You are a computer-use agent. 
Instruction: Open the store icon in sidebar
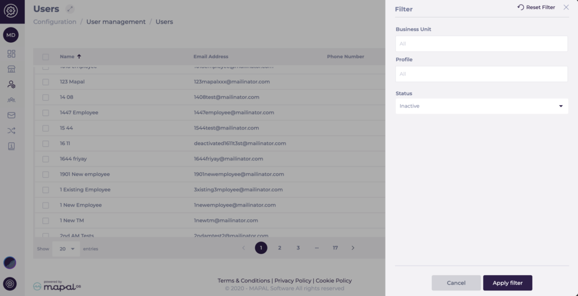11,69
